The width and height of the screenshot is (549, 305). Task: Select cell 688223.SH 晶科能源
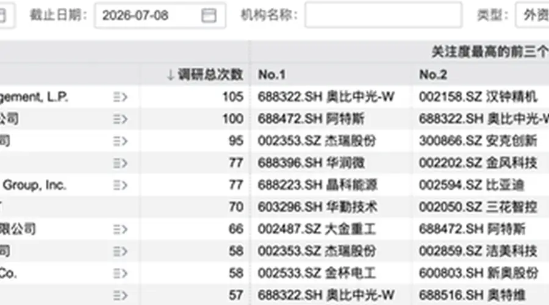318,185
